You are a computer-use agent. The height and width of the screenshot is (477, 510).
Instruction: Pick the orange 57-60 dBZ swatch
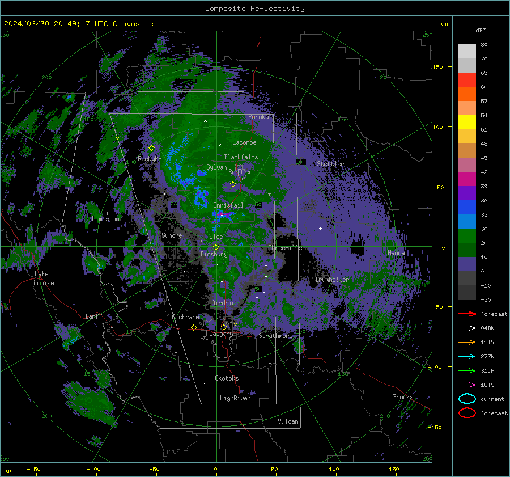tap(467, 94)
